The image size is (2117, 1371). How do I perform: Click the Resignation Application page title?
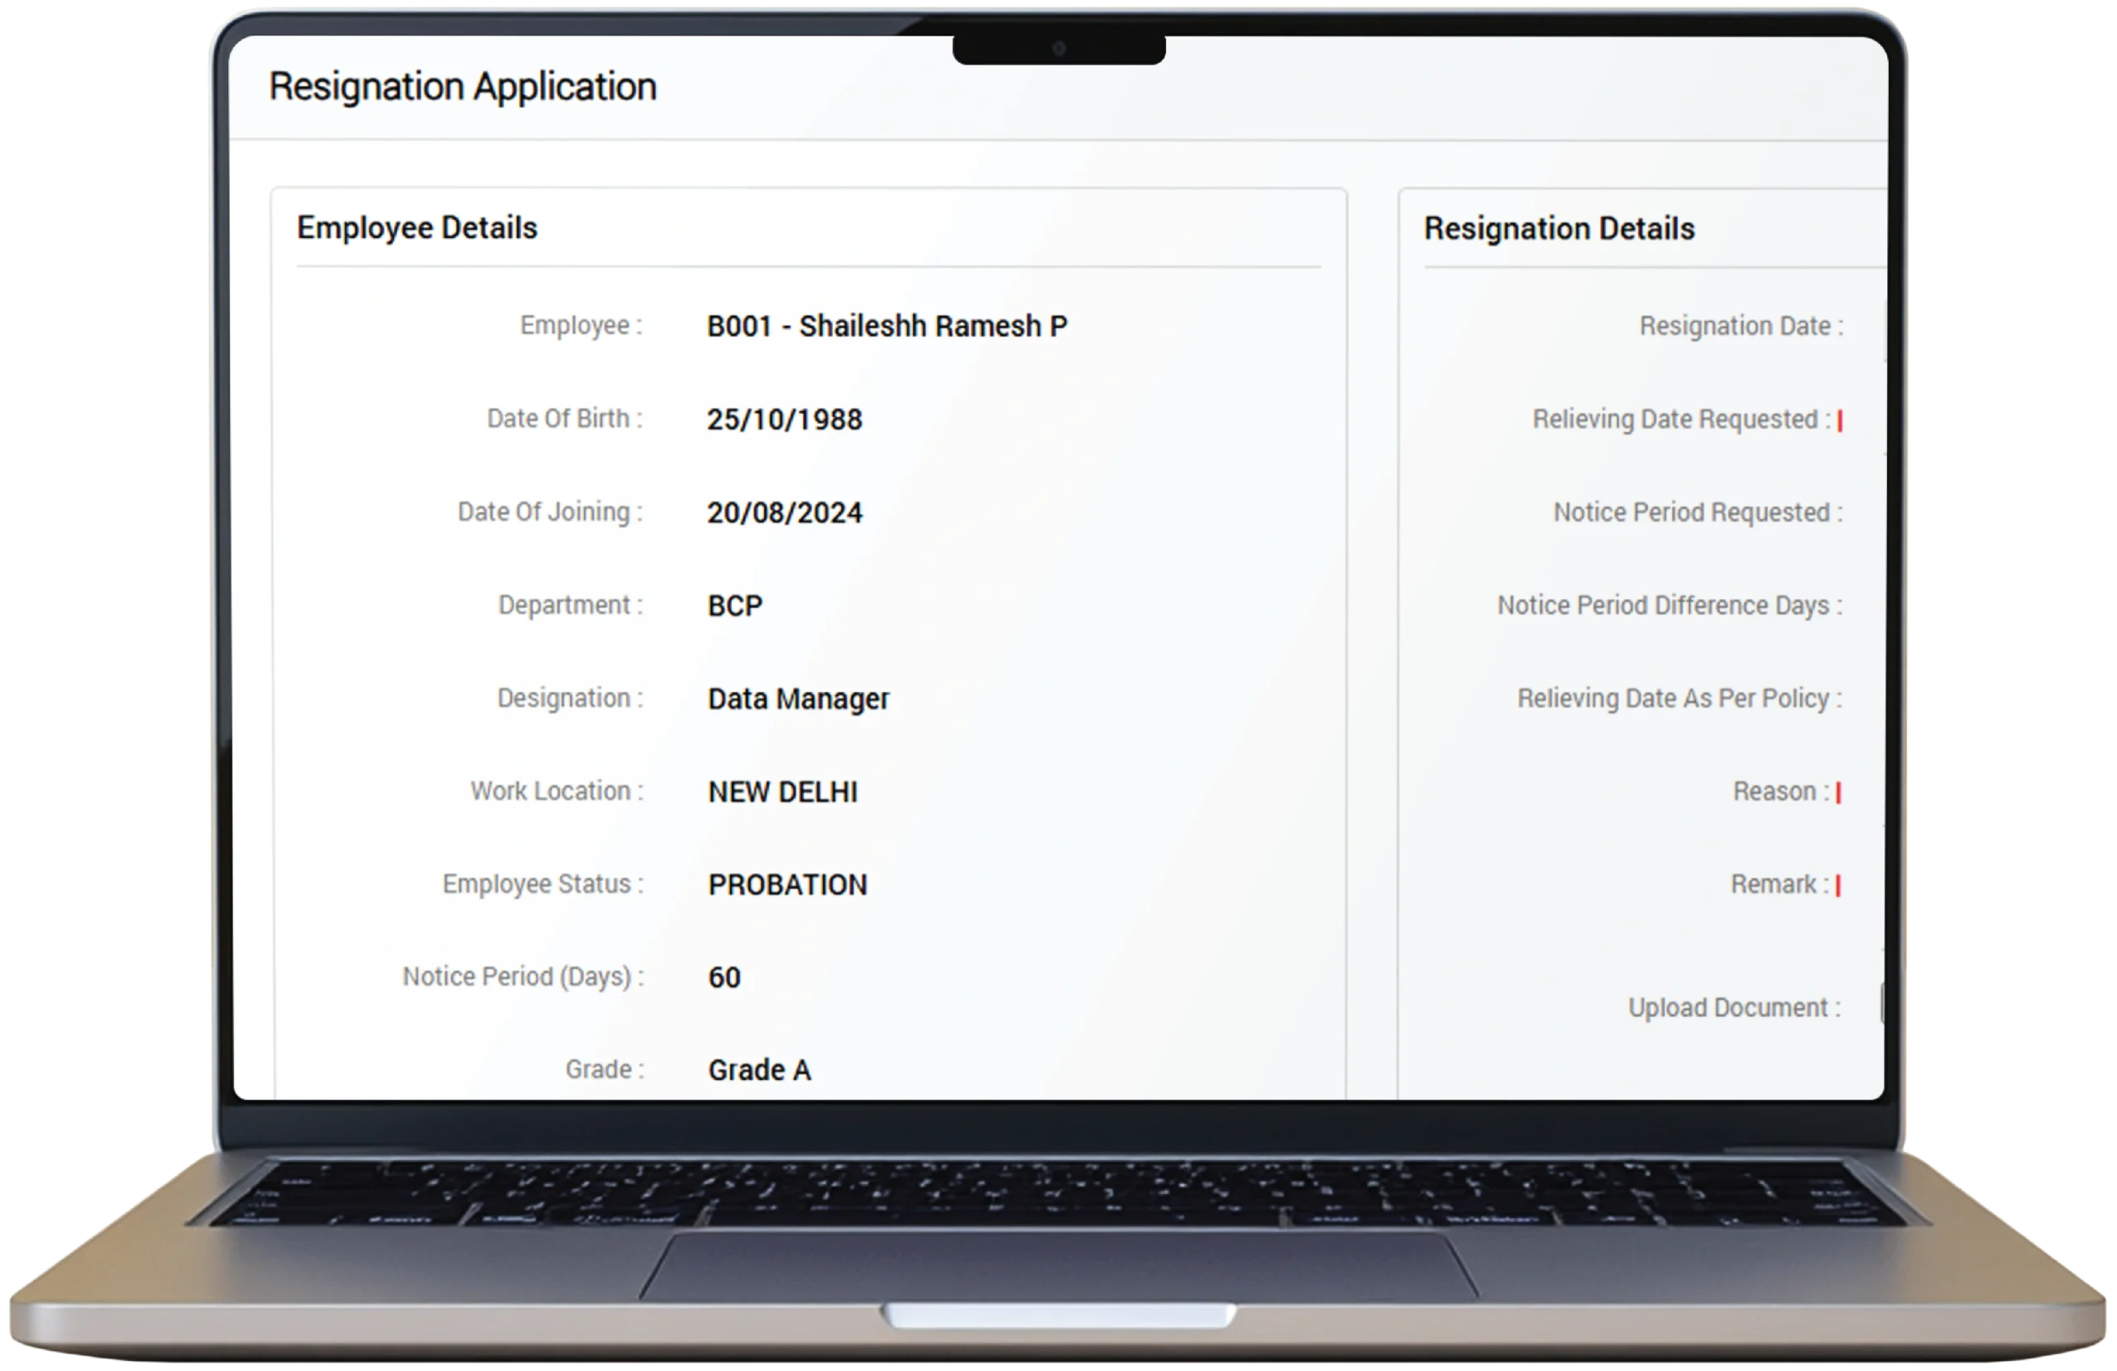[462, 87]
